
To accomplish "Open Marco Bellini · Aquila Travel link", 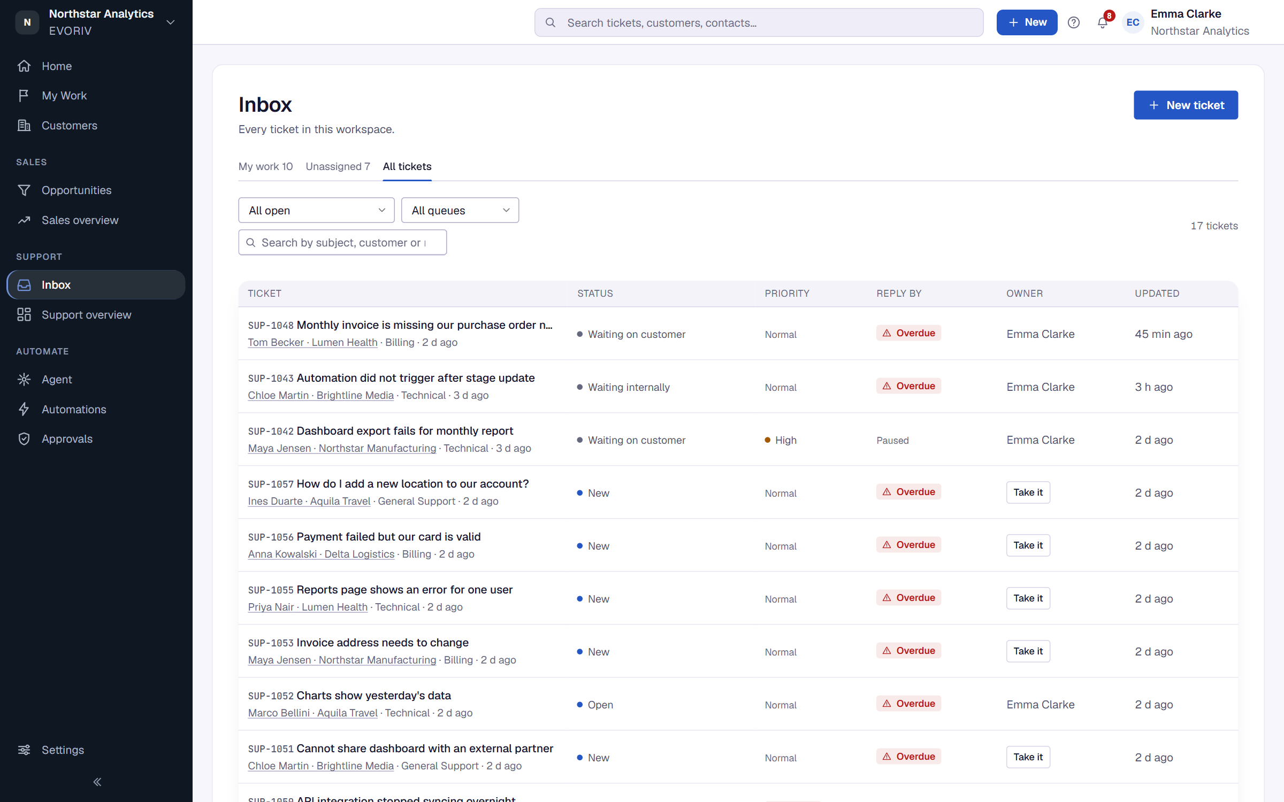I will point(313,713).
